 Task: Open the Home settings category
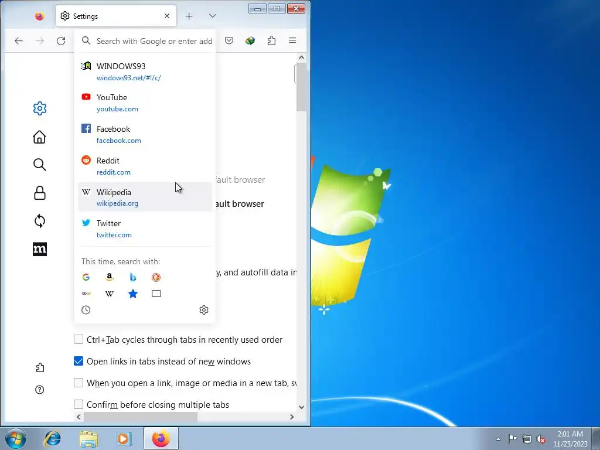click(39, 137)
